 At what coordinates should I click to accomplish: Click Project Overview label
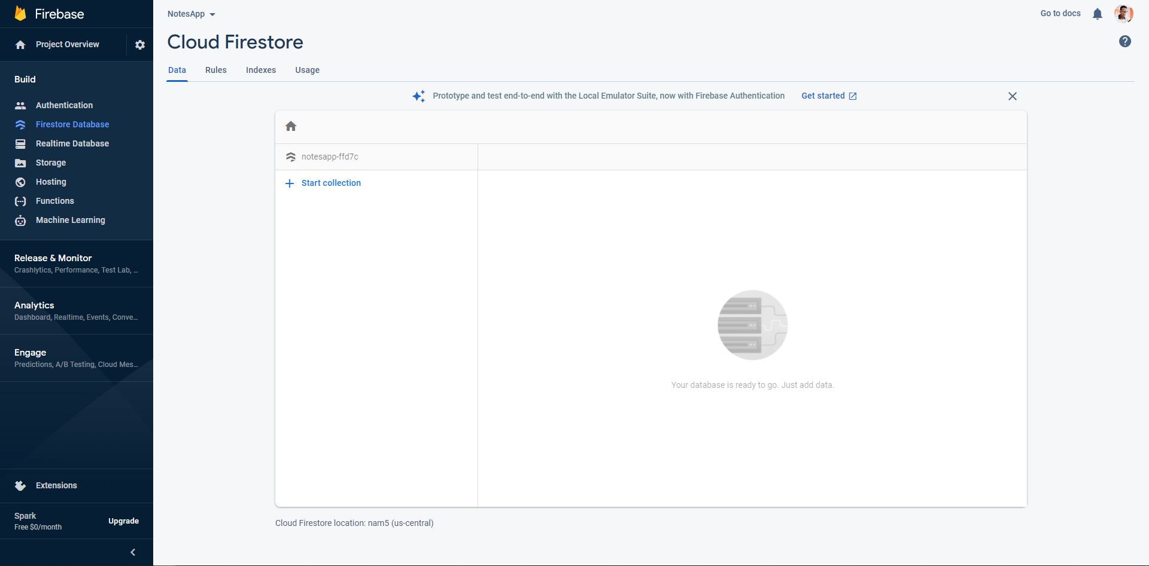coord(68,44)
